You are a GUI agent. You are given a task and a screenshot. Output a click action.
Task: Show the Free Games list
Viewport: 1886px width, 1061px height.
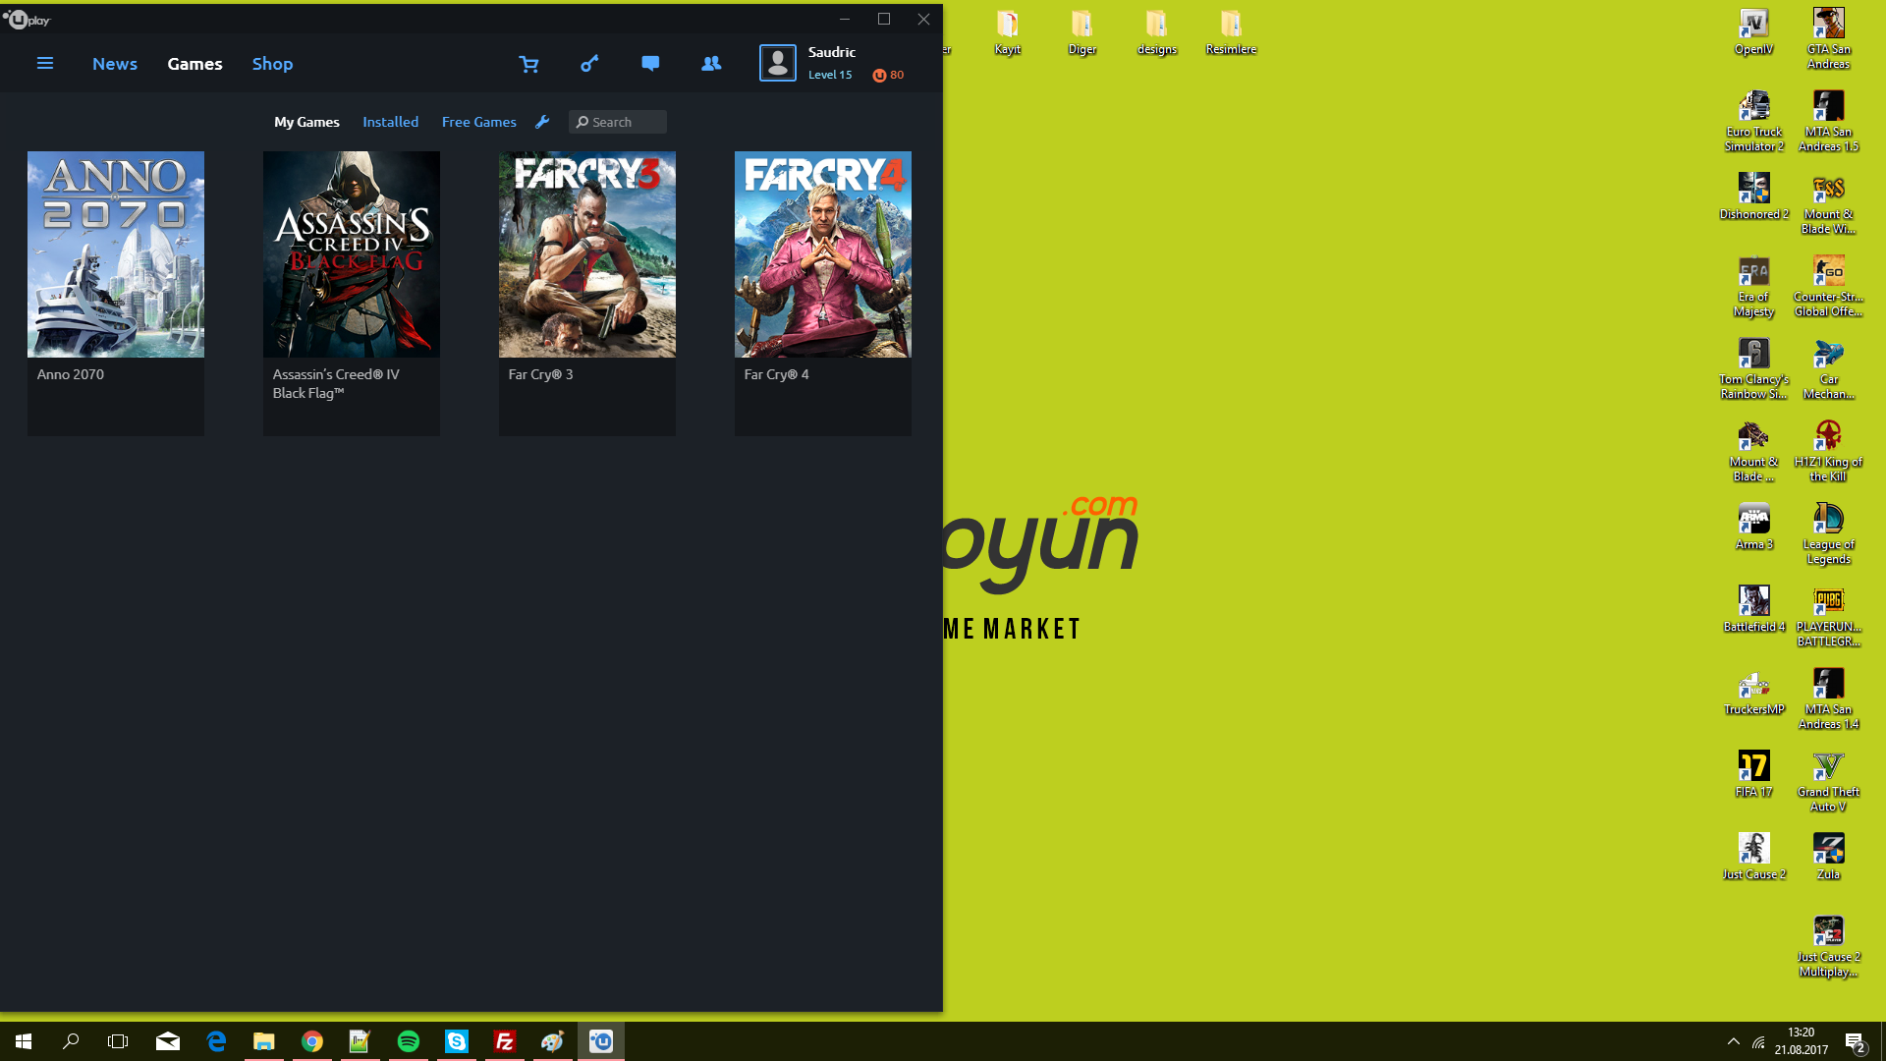(478, 122)
